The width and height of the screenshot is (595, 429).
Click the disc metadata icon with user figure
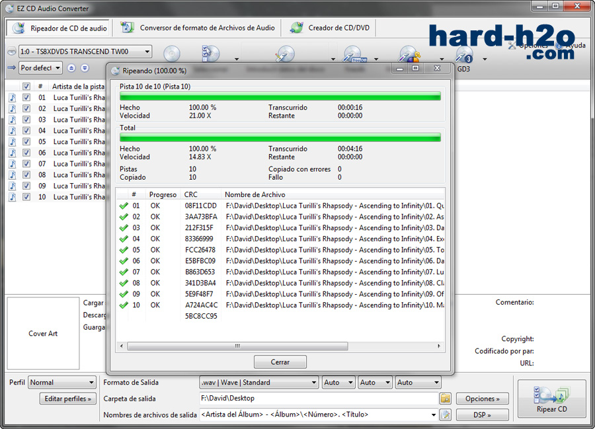coord(409,54)
